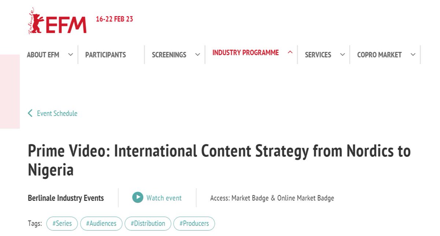
Task: Select the #Audiences tag
Action: coord(101,223)
